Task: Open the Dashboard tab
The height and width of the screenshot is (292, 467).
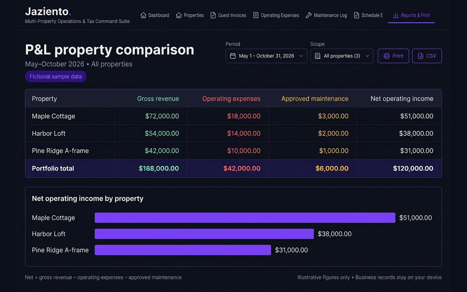Action: (x=155, y=15)
